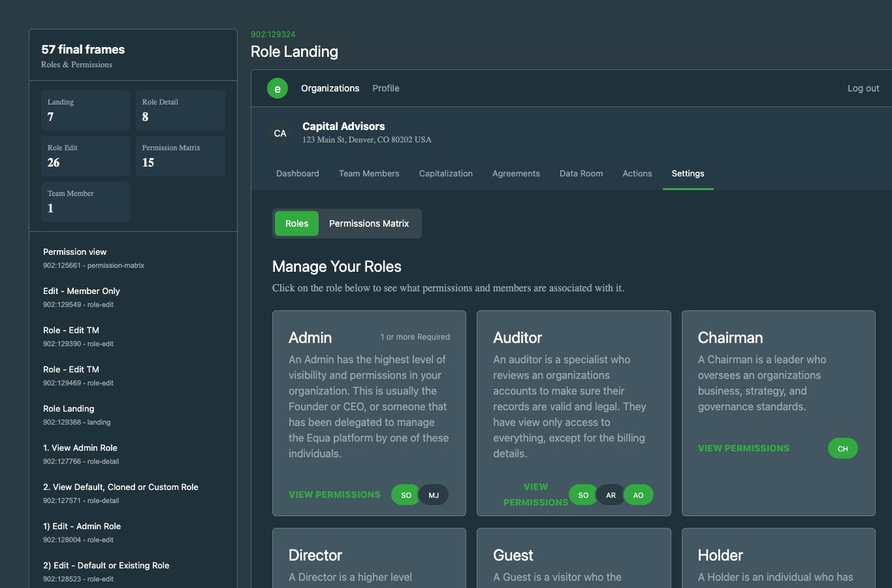Open the Auditor role card title
The image size is (892, 588).
click(518, 338)
